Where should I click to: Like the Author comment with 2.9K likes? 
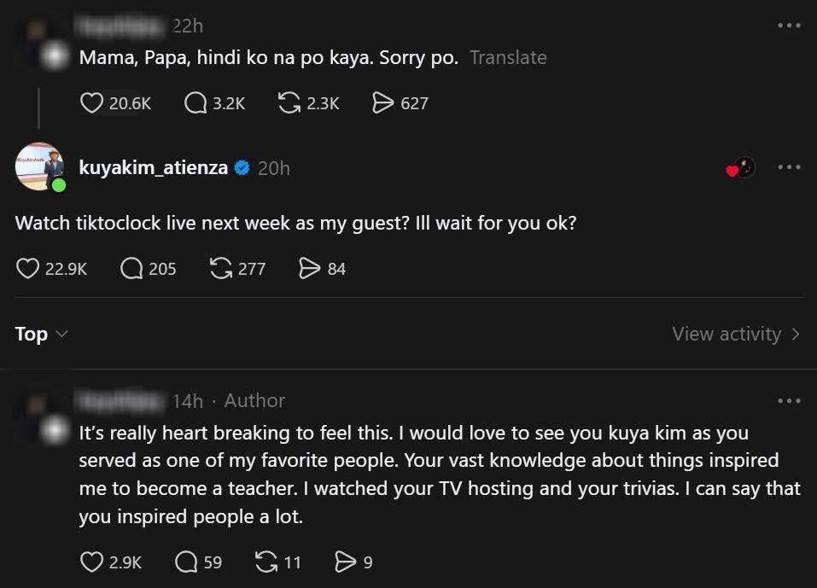pyautogui.click(x=92, y=562)
